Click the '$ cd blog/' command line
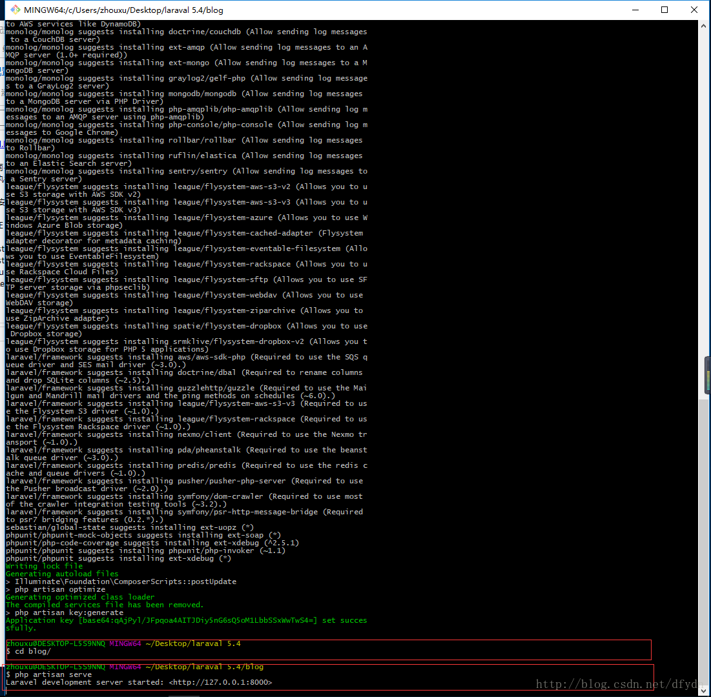This screenshot has width=711, height=697. click(28, 651)
